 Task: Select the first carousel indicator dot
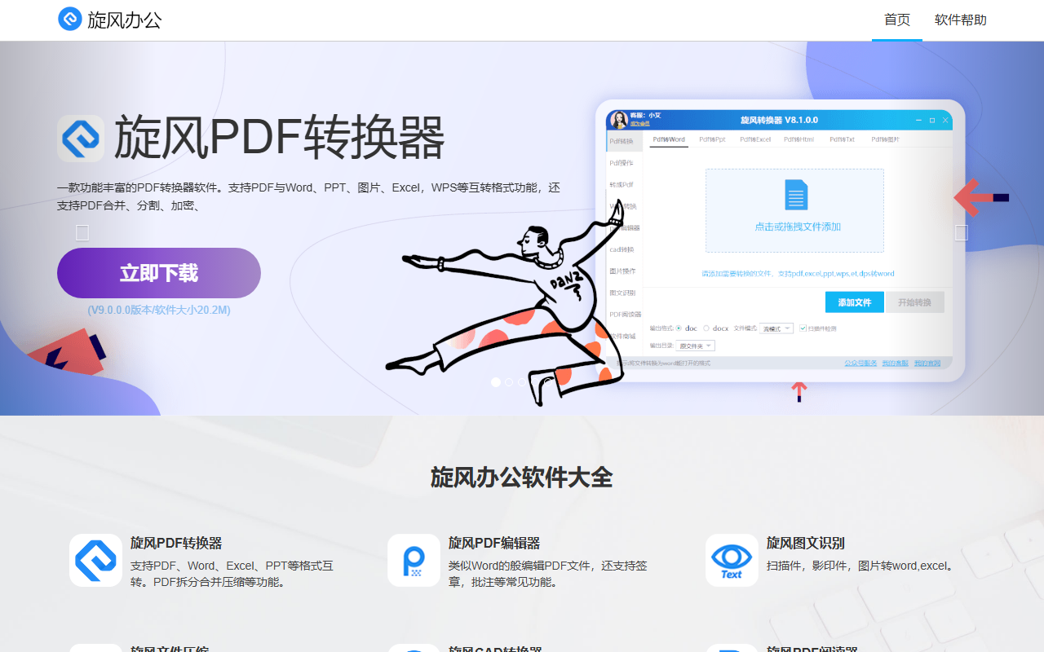pos(496,382)
